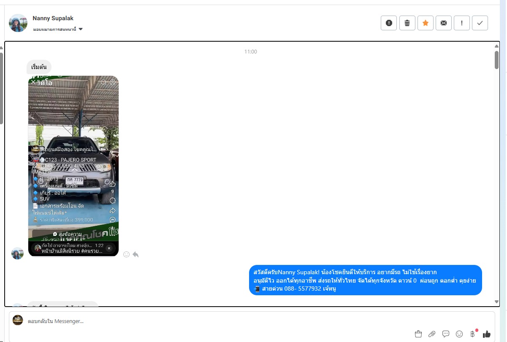Delete conversation with the trash icon
Screen dimensions: 507x342
407,23
